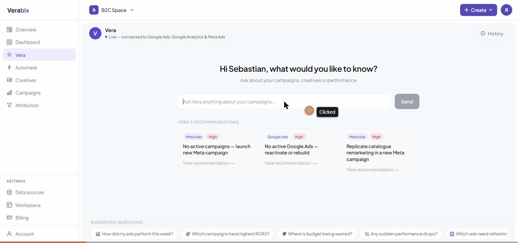The height and width of the screenshot is (243, 518).
Task: Select 'How did my ads perform this week?' suggestion
Action: 134,234
